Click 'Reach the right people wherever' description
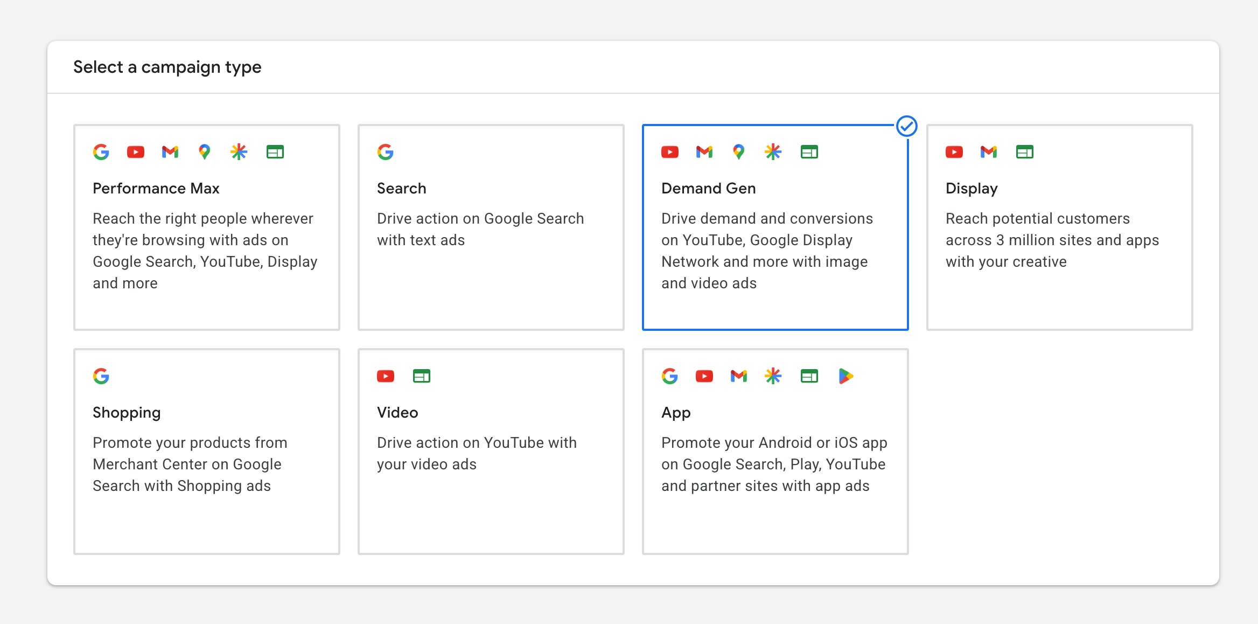 [x=205, y=251]
